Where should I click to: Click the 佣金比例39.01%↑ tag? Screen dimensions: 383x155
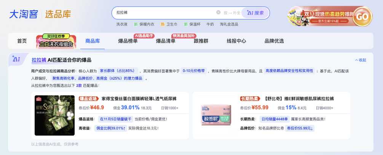111,128
